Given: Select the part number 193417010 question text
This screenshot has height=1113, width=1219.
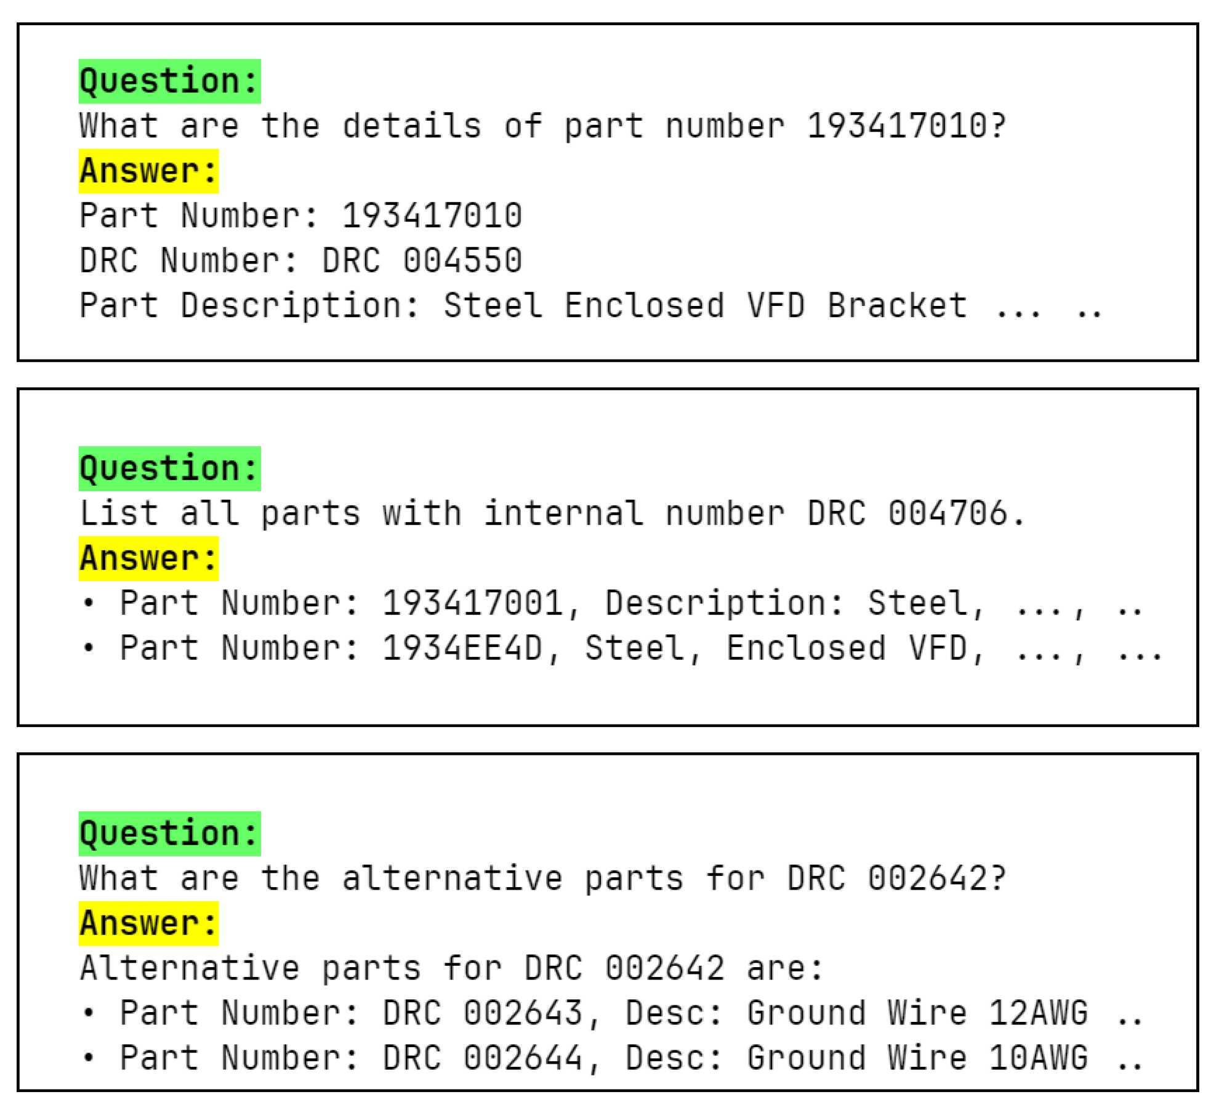Looking at the screenshot, I should [543, 126].
